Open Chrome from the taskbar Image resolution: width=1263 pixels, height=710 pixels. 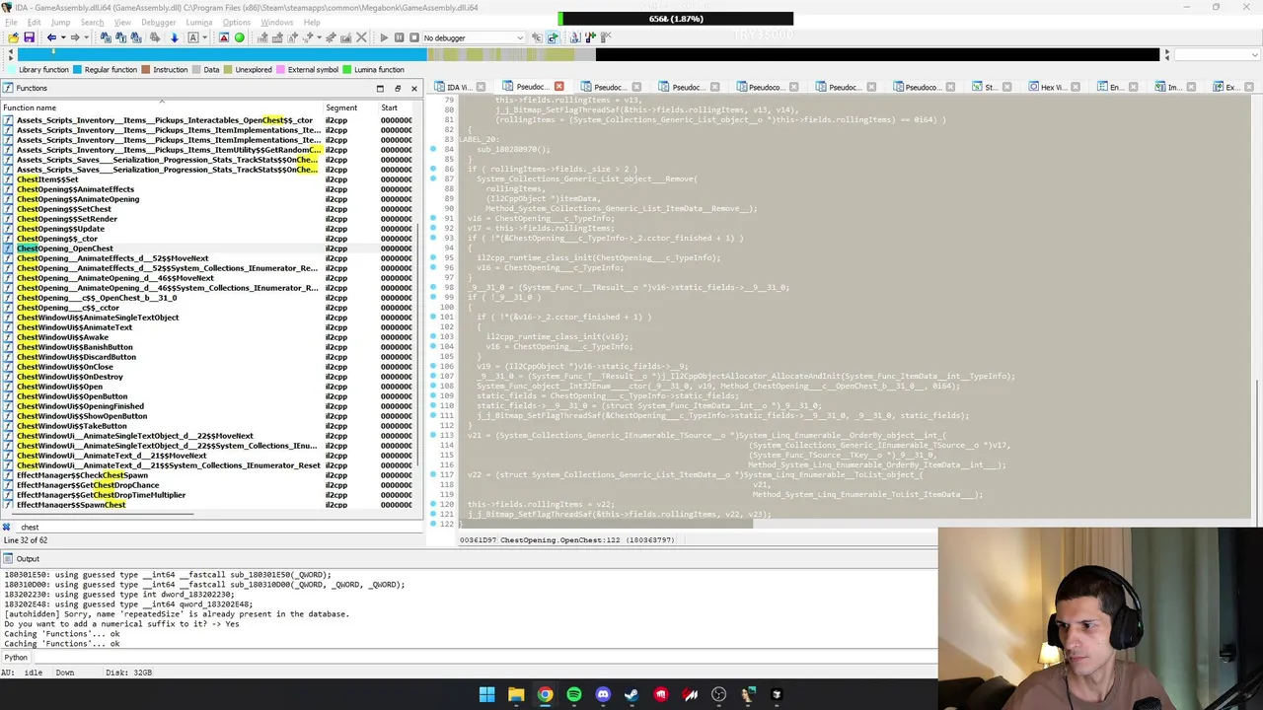coord(545,694)
